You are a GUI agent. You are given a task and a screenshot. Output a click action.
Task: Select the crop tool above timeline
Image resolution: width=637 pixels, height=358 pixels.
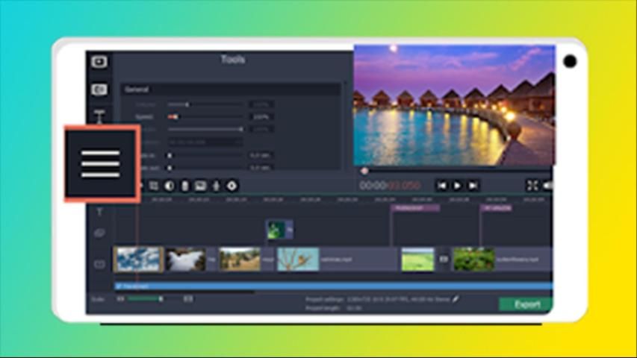click(154, 186)
